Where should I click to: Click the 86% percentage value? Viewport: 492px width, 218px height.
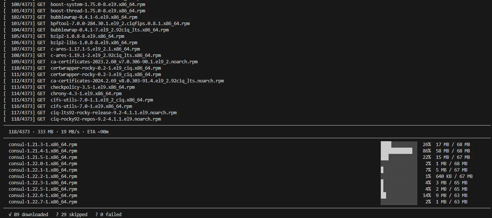click(x=427, y=151)
